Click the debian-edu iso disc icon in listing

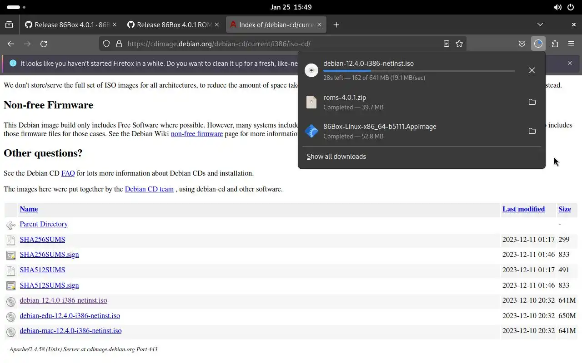coord(11,316)
